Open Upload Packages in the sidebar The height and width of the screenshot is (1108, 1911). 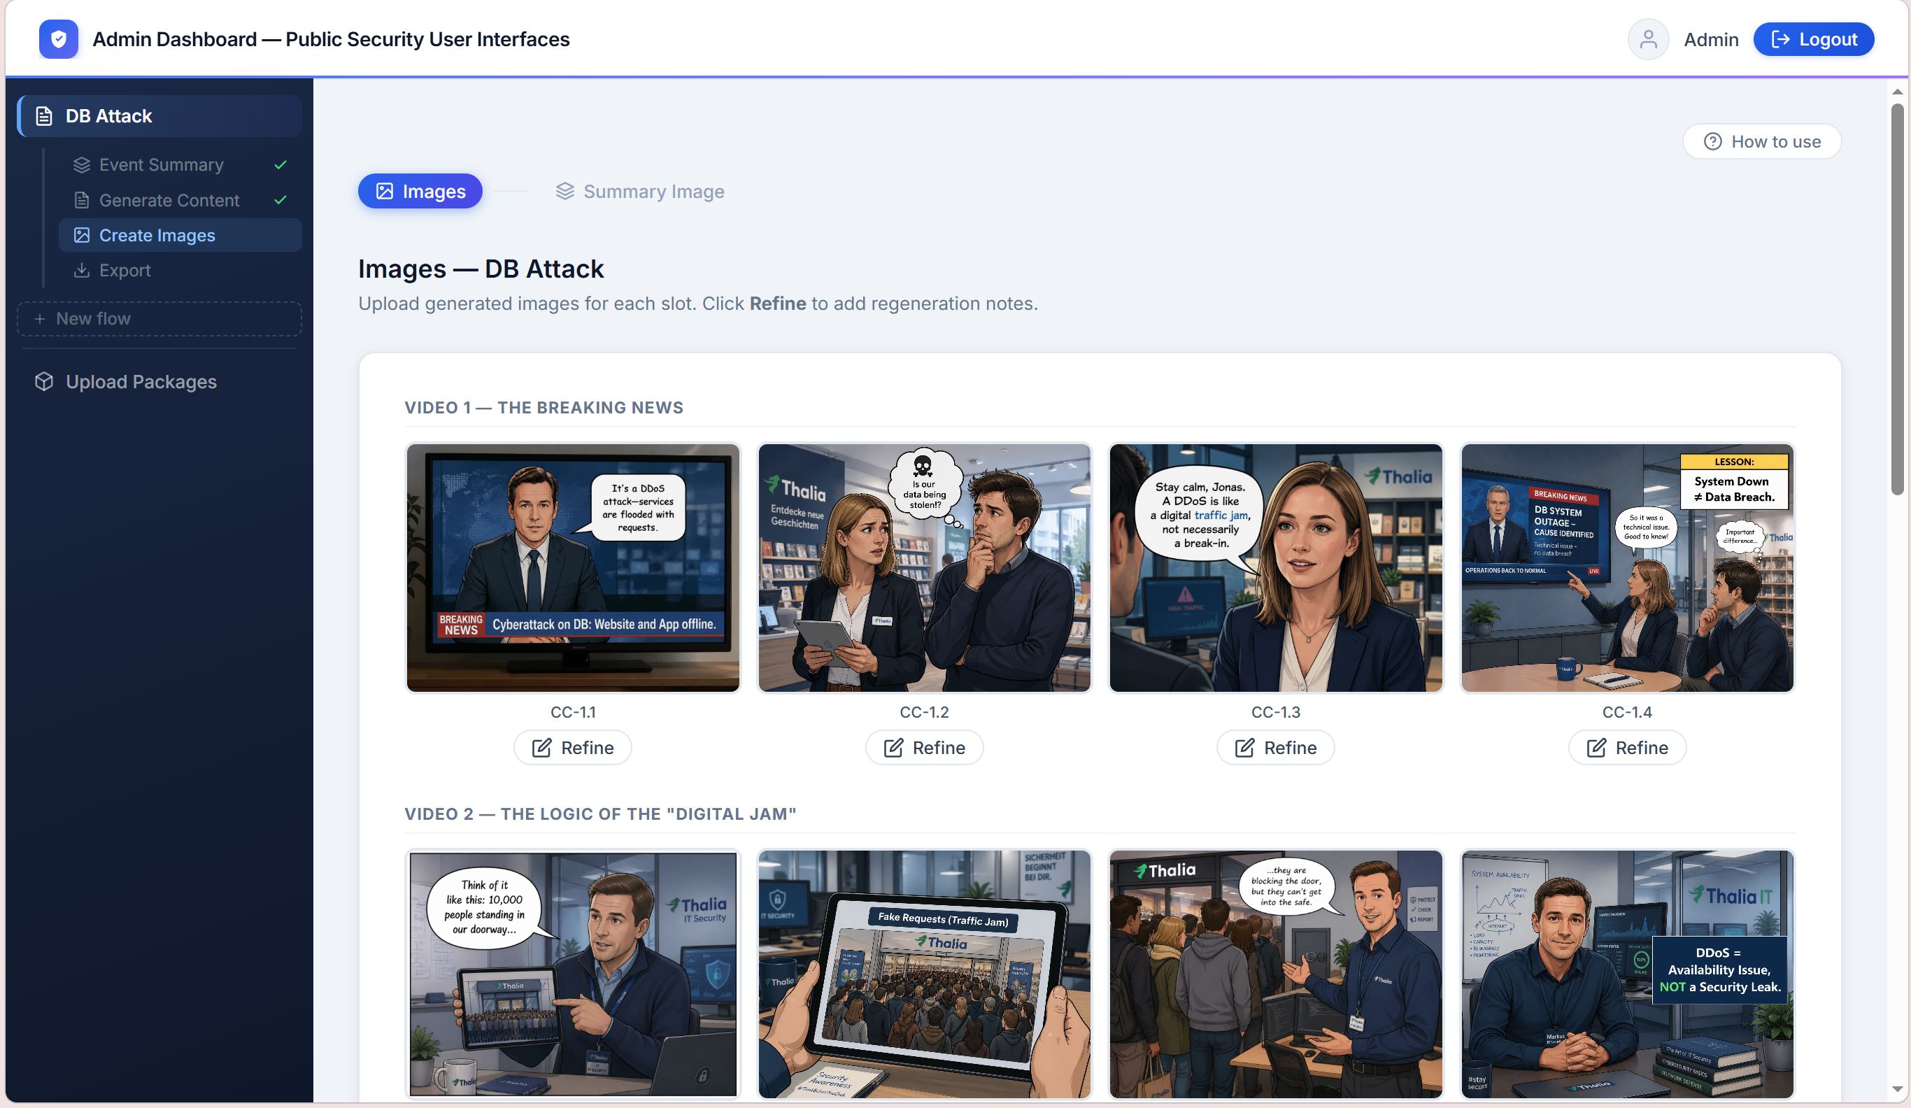coord(160,381)
